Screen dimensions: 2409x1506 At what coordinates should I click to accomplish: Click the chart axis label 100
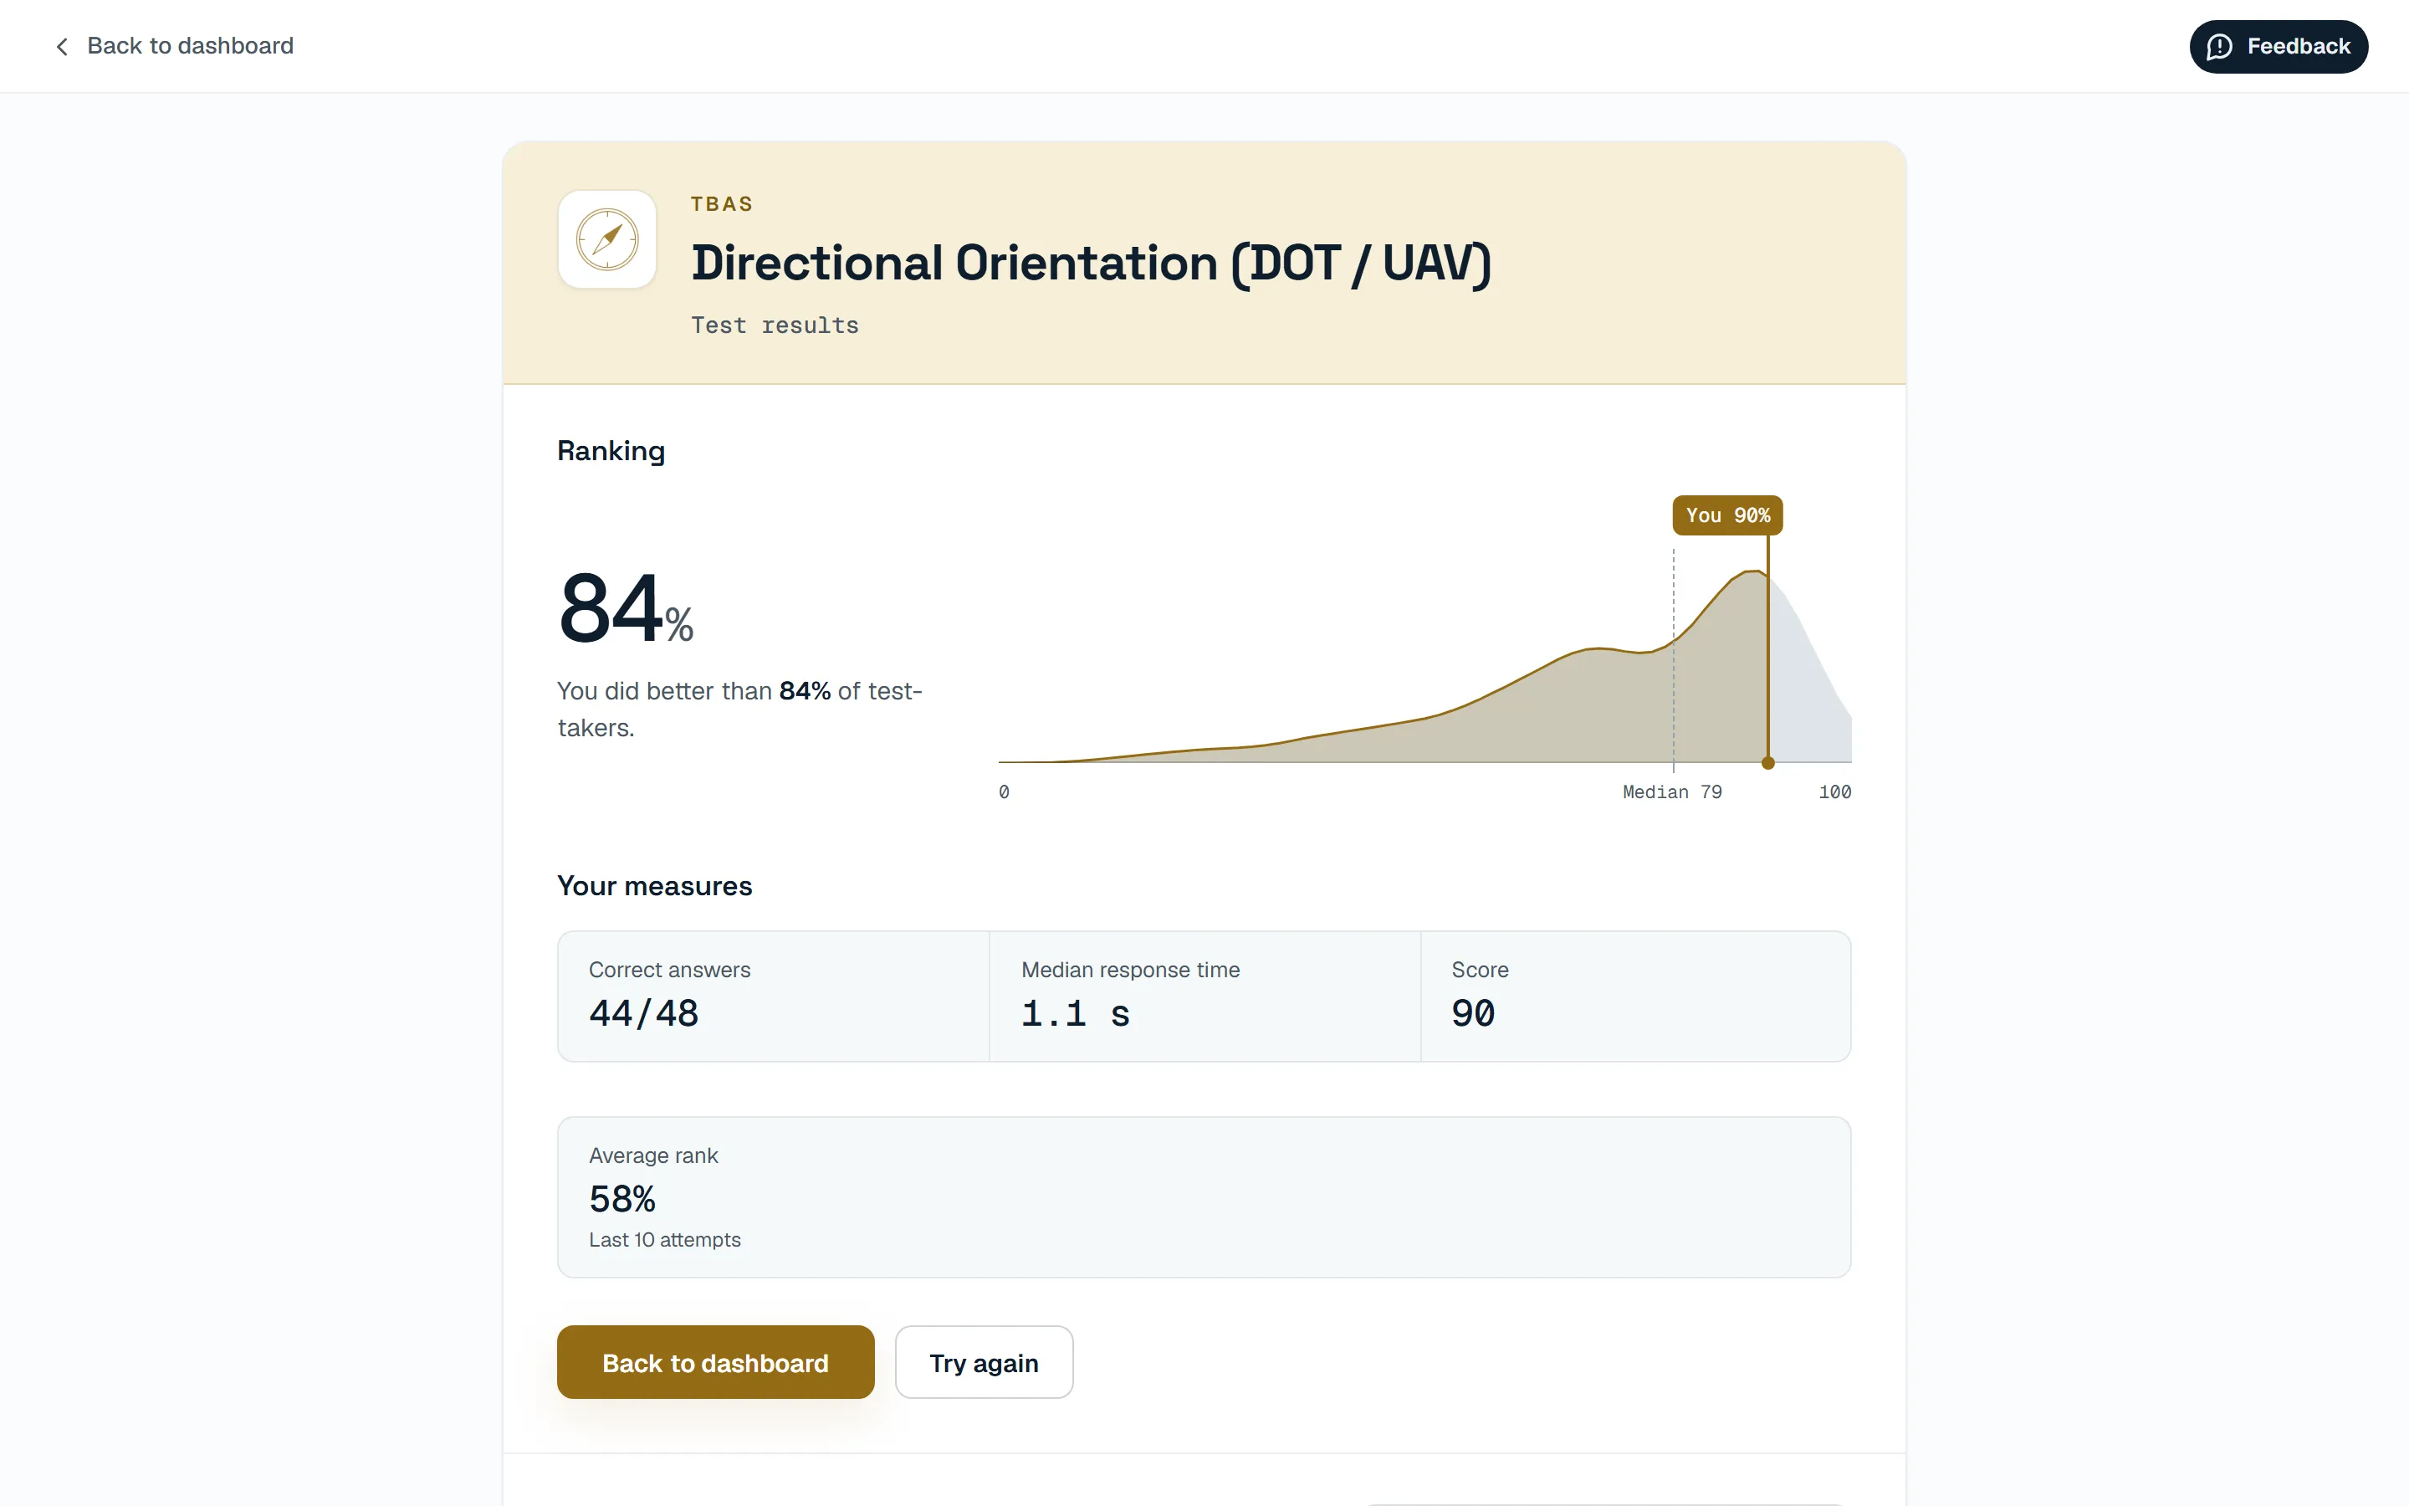point(1834,791)
